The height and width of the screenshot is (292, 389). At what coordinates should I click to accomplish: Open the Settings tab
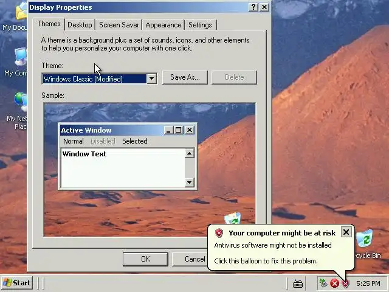[x=200, y=25]
